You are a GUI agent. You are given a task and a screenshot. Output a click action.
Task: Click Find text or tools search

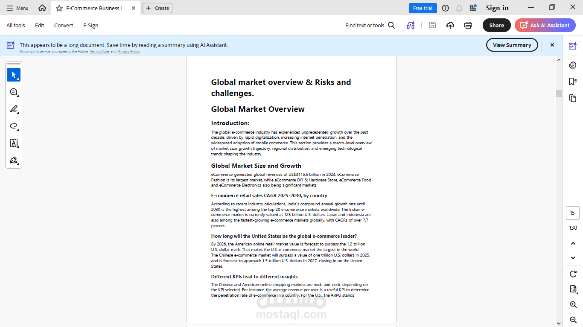click(x=370, y=25)
